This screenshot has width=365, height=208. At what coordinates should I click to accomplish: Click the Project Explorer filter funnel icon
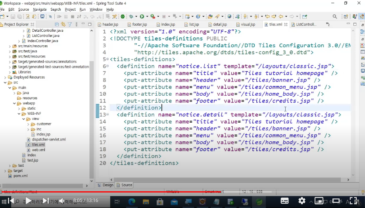coord(69,24)
